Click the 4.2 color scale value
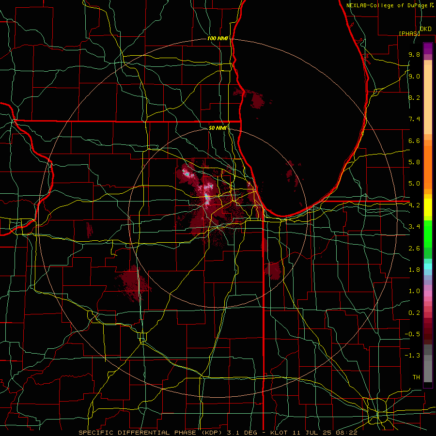This screenshot has height=436, width=436. pyautogui.click(x=414, y=205)
